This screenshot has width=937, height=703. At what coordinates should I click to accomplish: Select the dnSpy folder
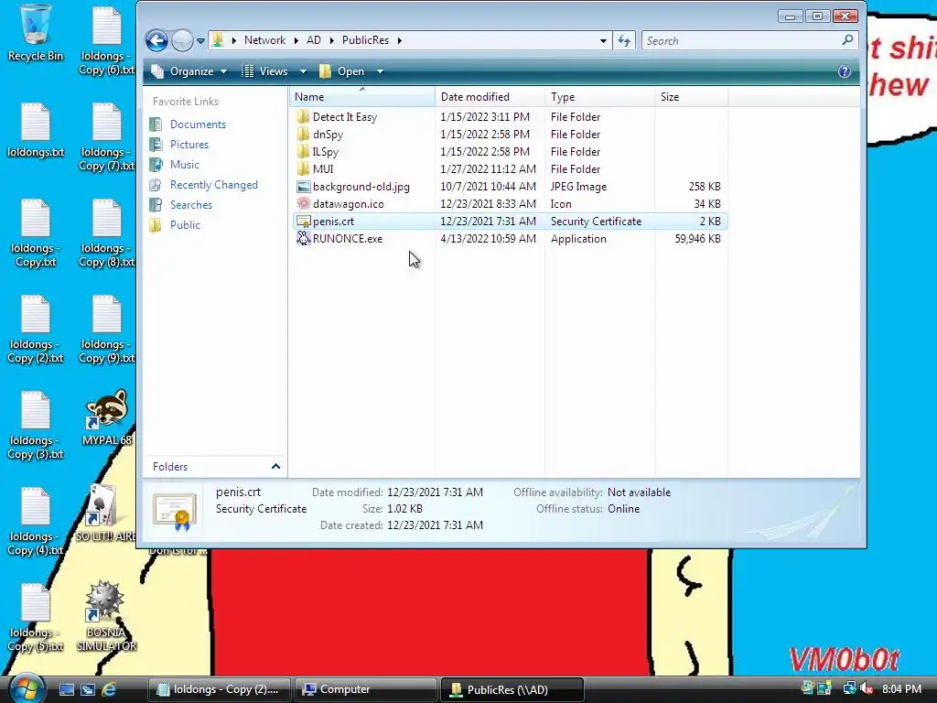(328, 135)
